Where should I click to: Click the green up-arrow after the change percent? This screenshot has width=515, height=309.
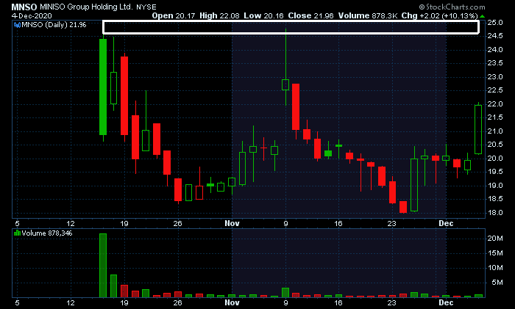pos(482,16)
